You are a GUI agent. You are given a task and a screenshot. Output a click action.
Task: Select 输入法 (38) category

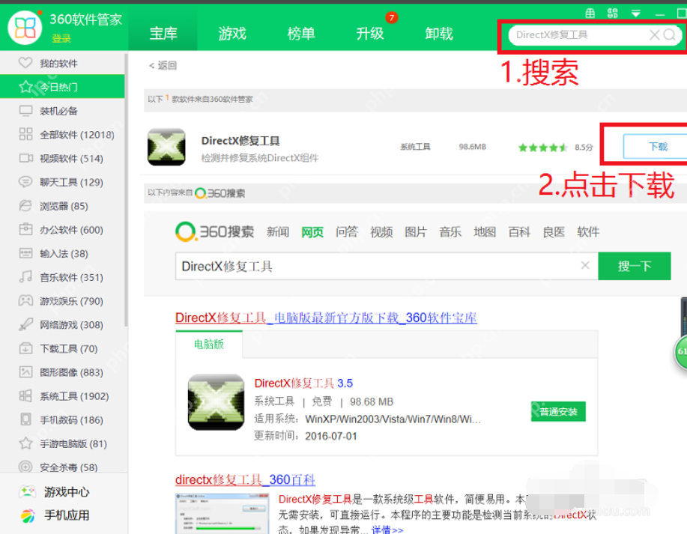62,253
